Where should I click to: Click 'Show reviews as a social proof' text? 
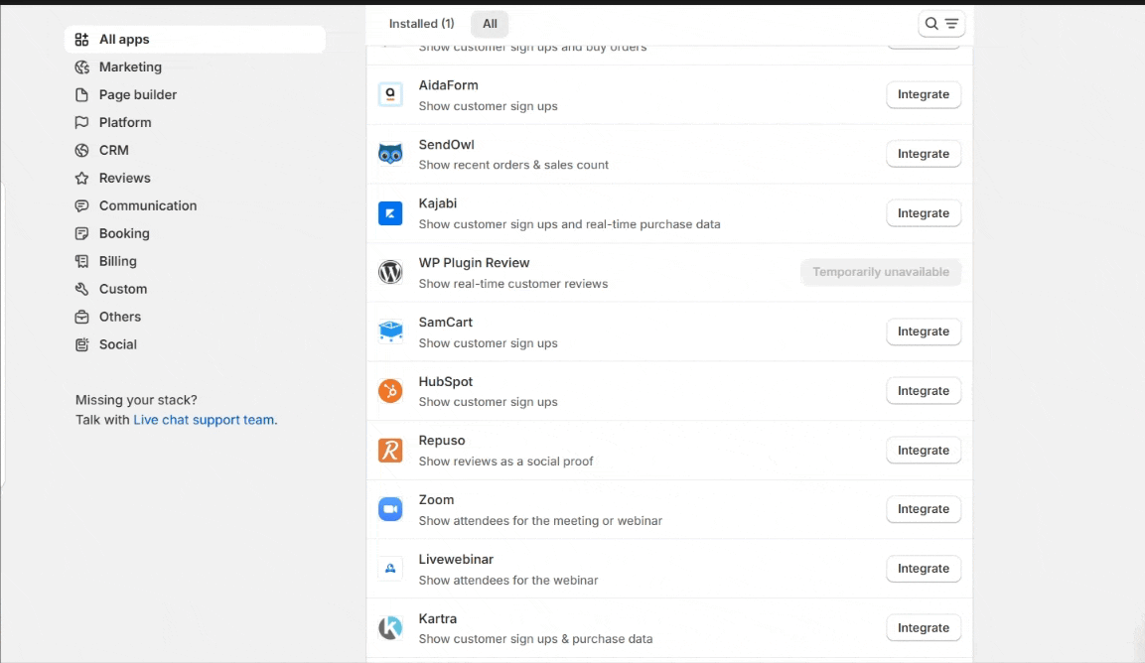(x=505, y=462)
